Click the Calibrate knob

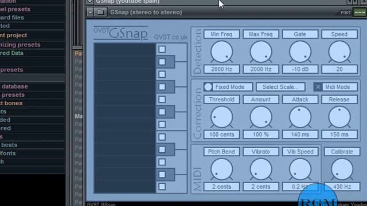pyautogui.click(x=342, y=169)
